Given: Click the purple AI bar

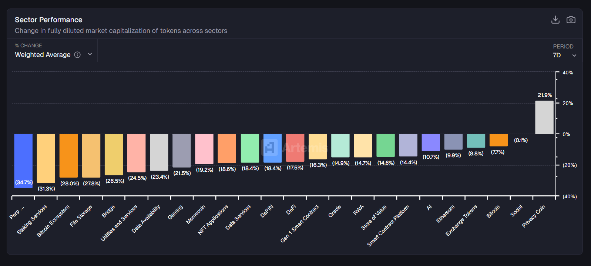Looking at the screenshot, I should (x=431, y=142).
